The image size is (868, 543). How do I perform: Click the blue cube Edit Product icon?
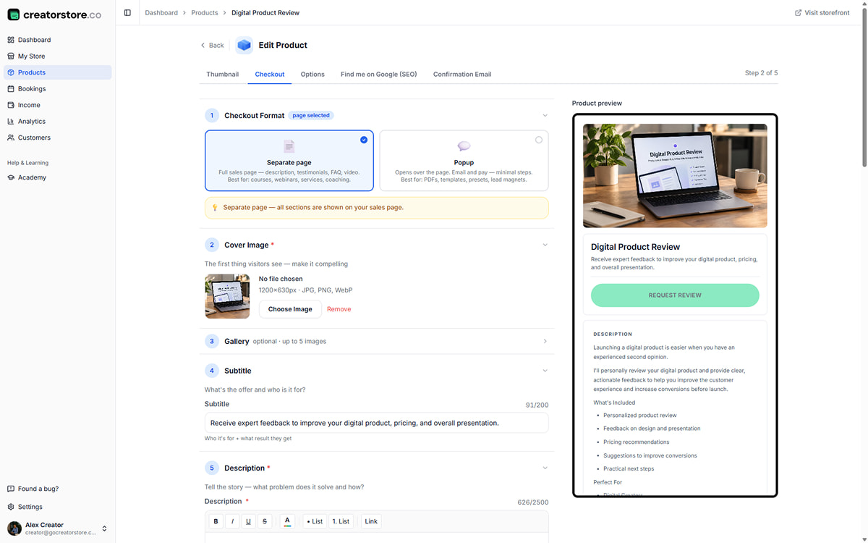click(x=244, y=45)
